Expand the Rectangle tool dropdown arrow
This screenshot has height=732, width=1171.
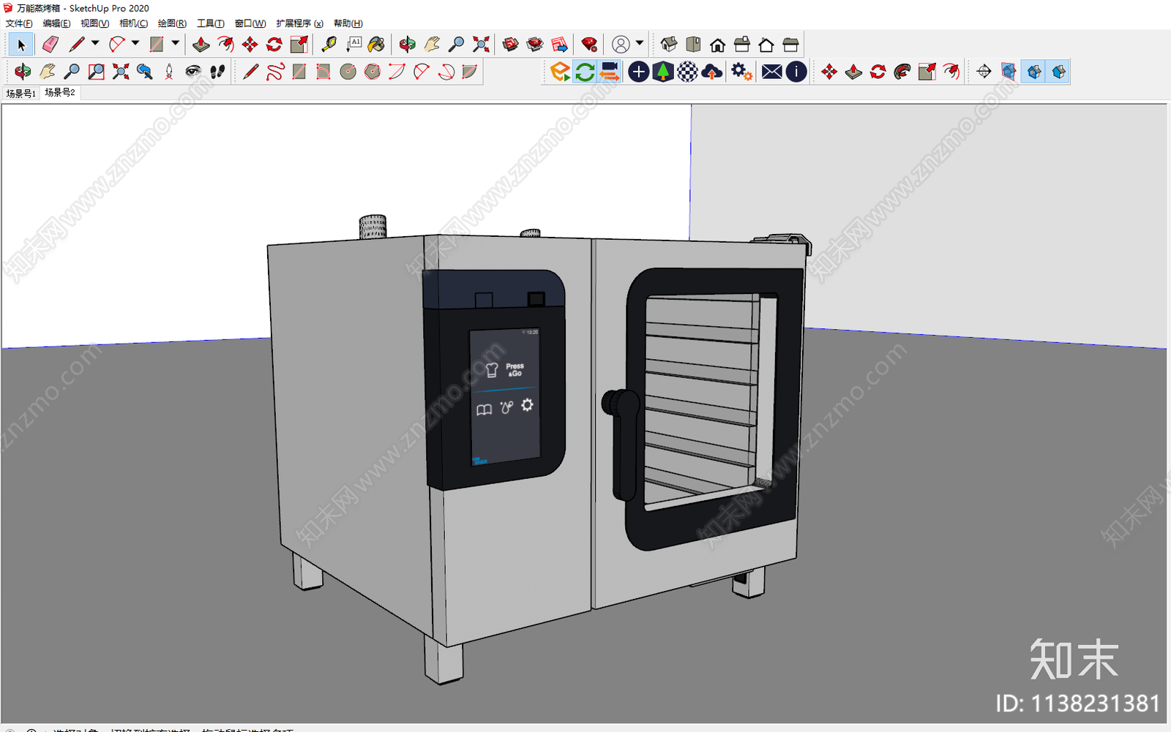(175, 44)
